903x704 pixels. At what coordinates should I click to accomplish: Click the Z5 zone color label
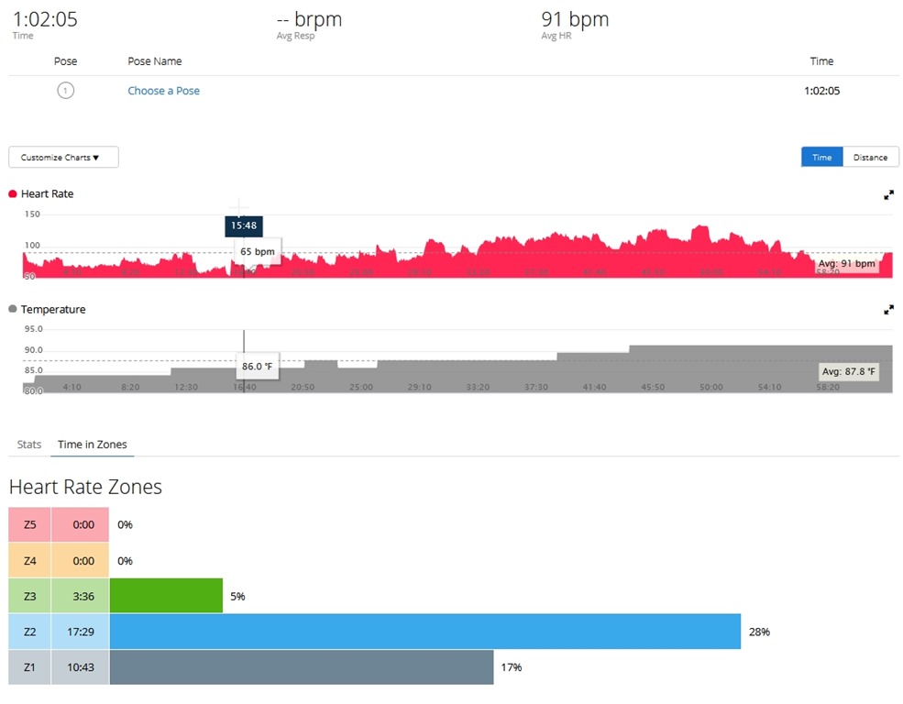point(29,525)
